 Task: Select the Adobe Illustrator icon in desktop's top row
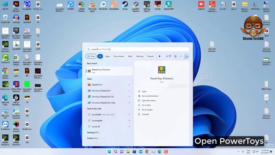[x=16, y=6]
